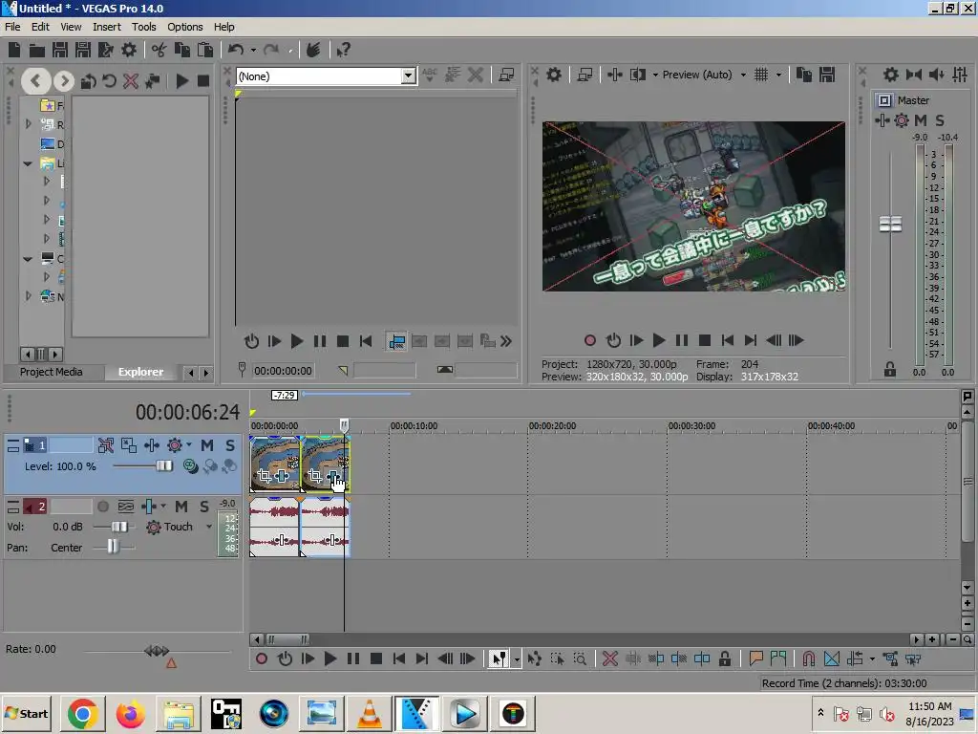
Task: Click Record in the timeline transport bar
Action: click(x=262, y=658)
